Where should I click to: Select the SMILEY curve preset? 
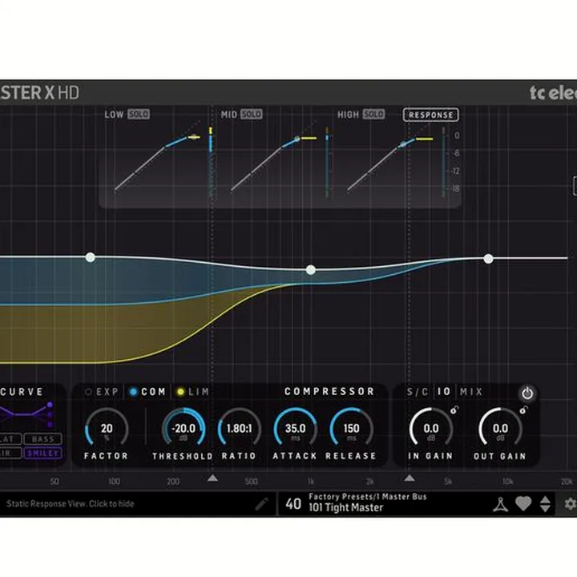43,453
